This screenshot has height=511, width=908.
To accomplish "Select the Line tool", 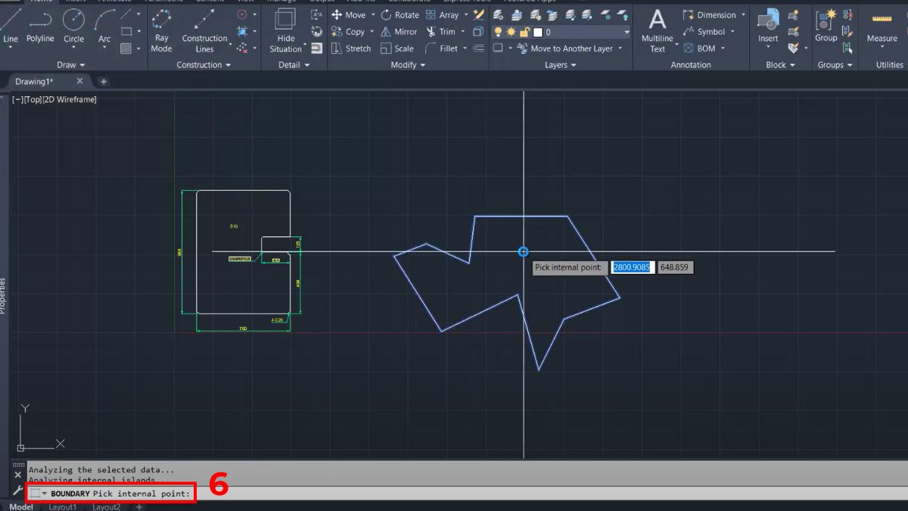I will point(11,26).
